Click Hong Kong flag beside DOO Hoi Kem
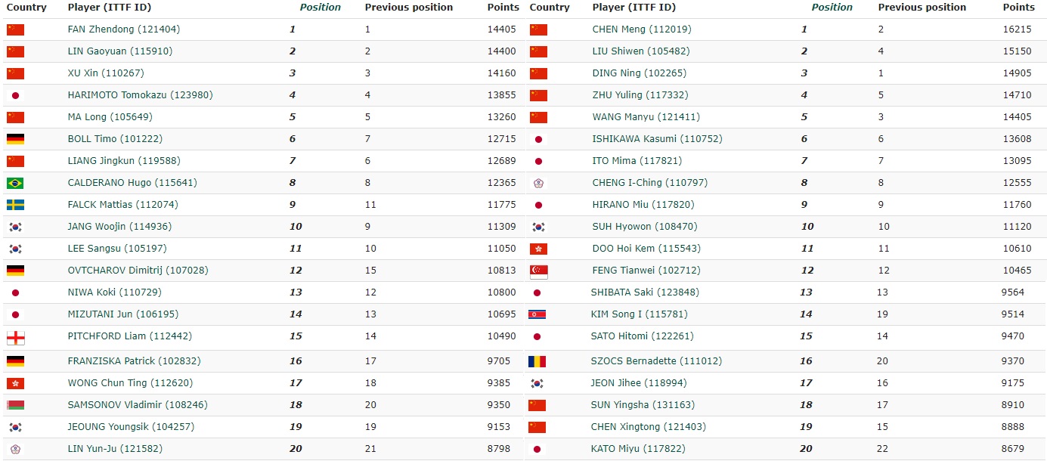This screenshot has height=461, width=1047. pyautogui.click(x=538, y=249)
